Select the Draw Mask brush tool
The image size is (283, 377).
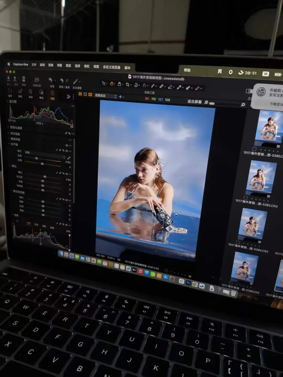click(153, 86)
